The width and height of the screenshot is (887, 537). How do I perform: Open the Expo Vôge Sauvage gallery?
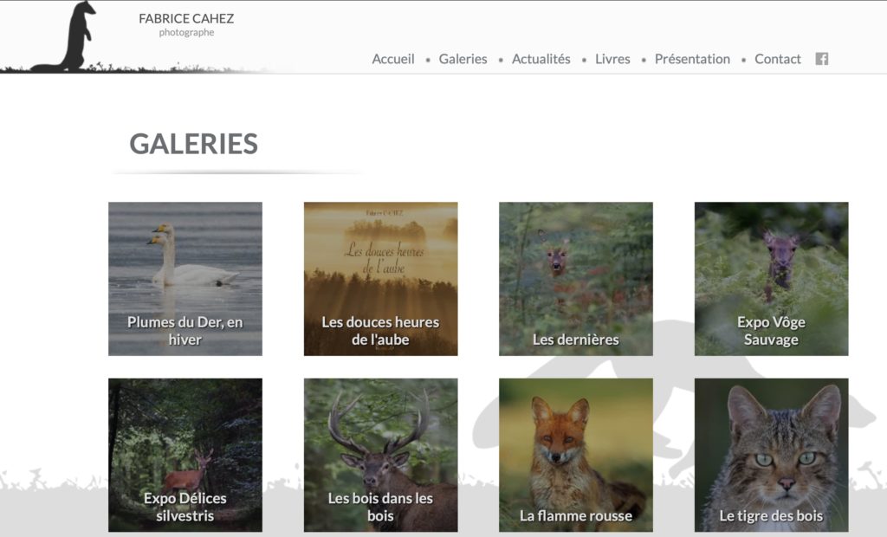(771, 279)
